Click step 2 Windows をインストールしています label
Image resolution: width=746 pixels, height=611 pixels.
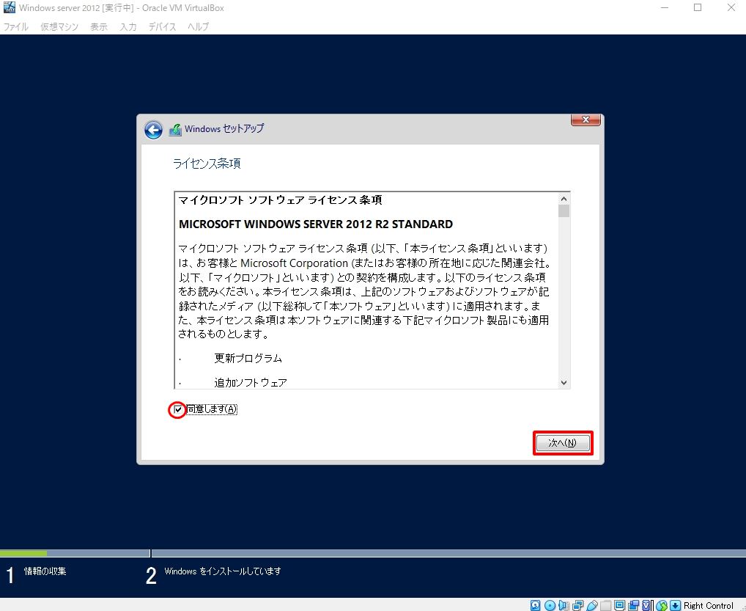point(223,571)
